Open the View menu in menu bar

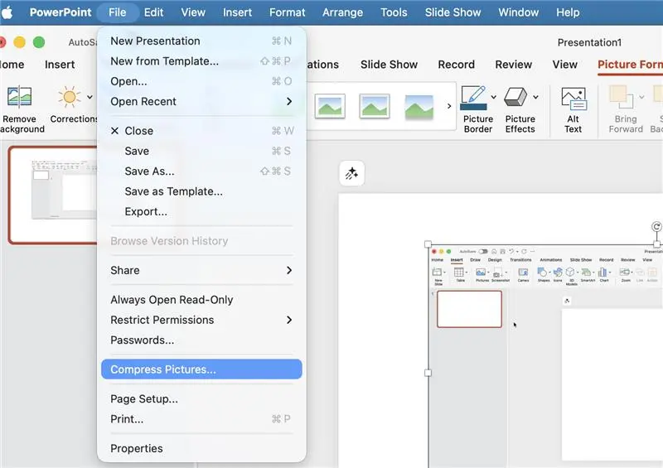click(x=193, y=12)
